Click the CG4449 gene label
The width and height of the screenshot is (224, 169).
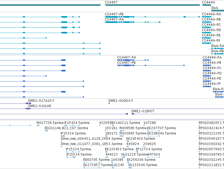coord(208,2)
